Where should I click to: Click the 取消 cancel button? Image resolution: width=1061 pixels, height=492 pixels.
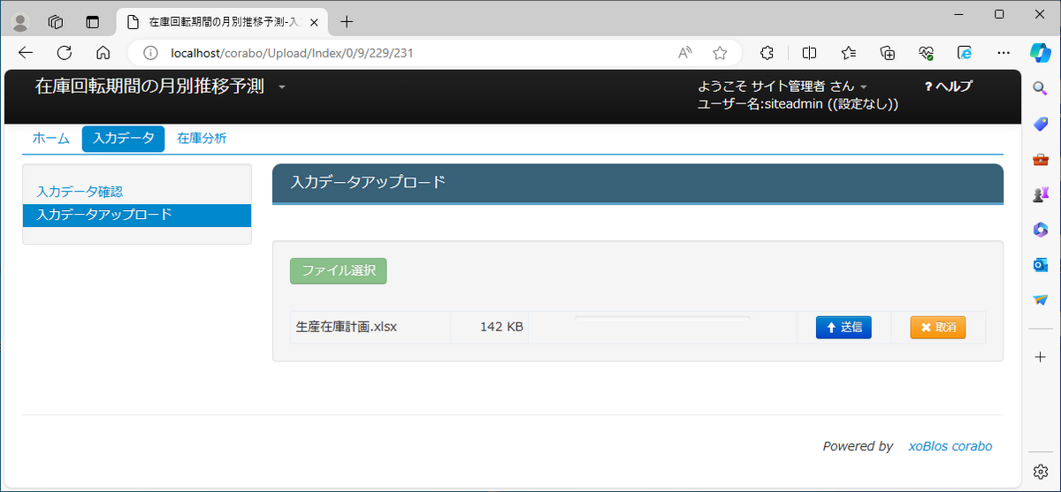pos(938,327)
